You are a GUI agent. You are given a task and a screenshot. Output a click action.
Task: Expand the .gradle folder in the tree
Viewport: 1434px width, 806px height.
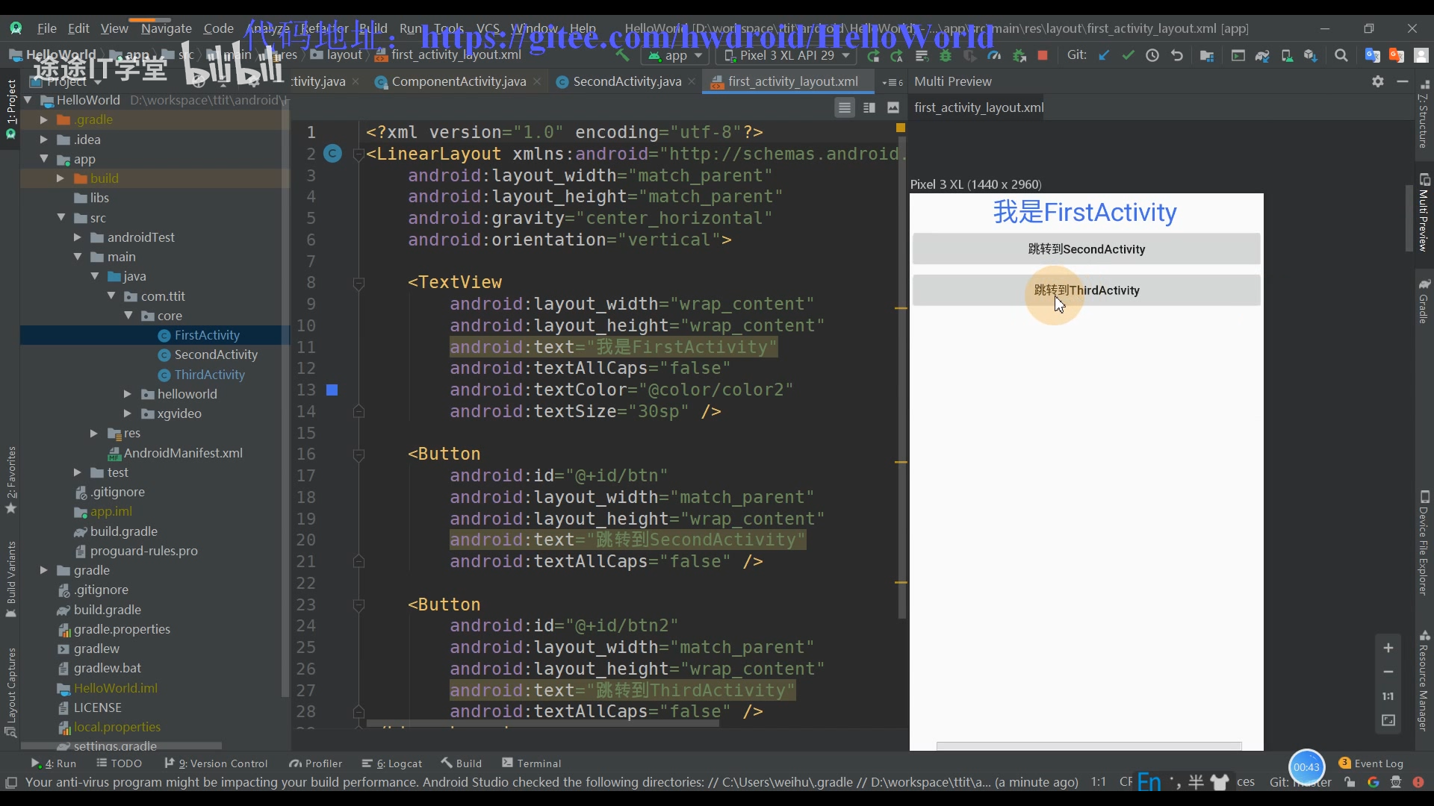pos(43,119)
